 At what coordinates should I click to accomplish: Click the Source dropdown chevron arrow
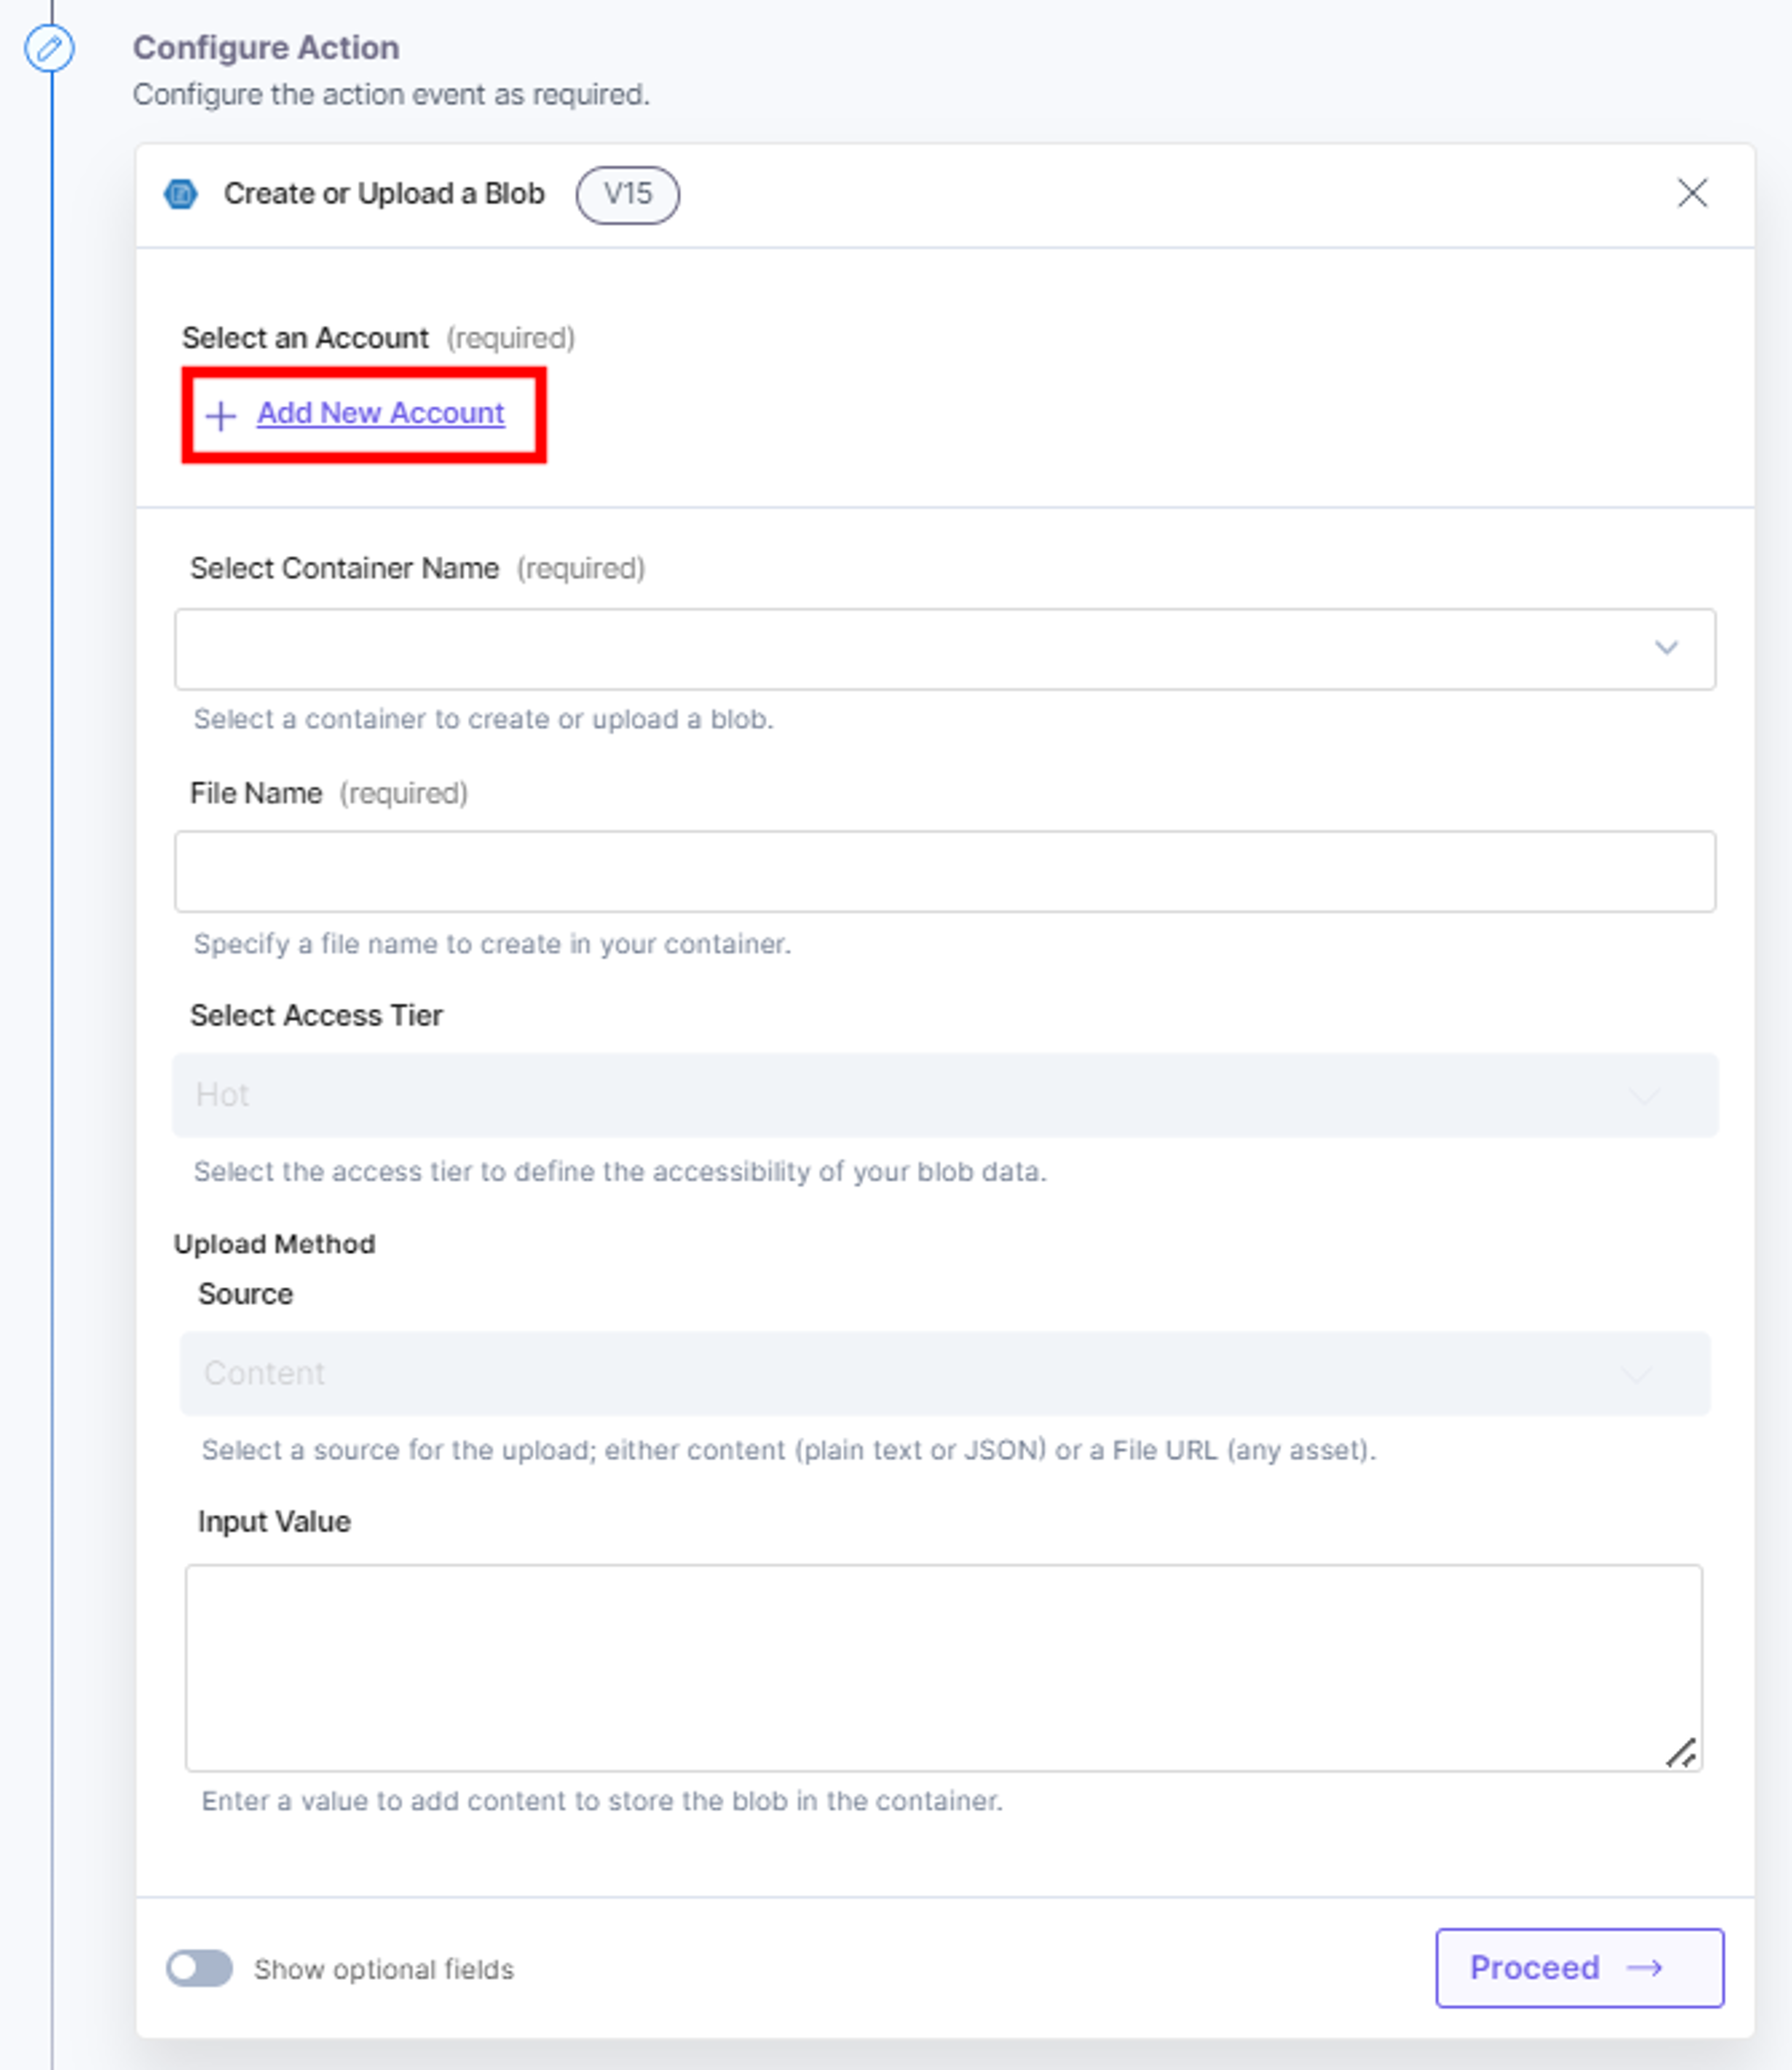click(1637, 1374)
